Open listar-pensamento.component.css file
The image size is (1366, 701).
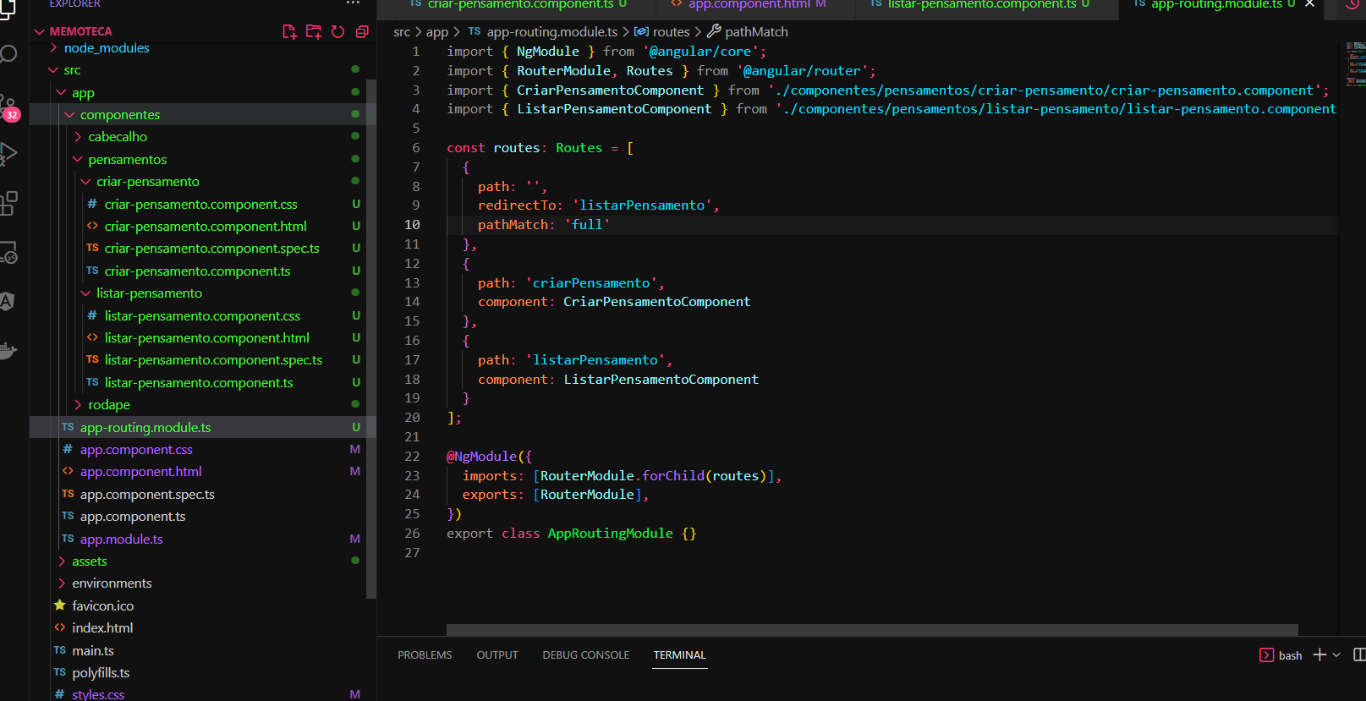[202, 316]
